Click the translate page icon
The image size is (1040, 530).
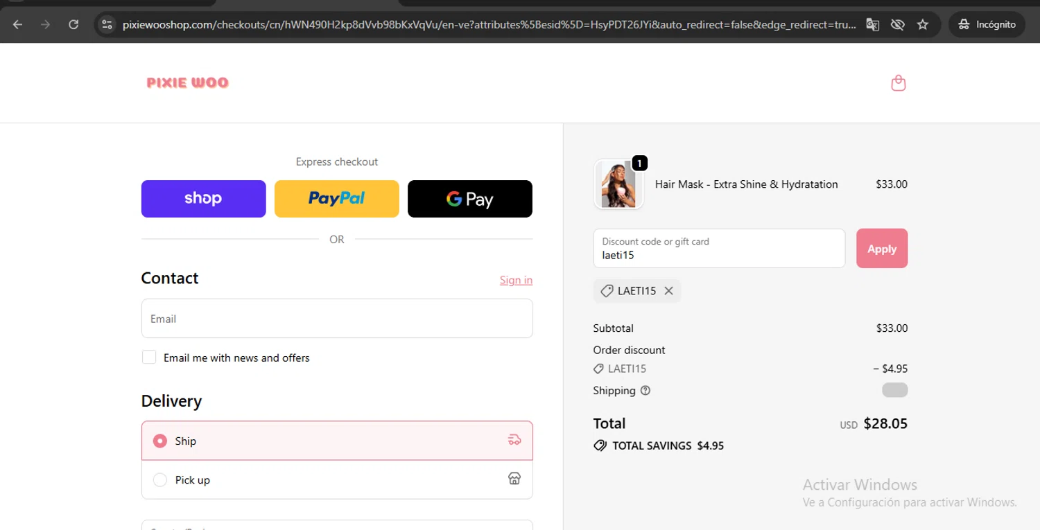[x=873, y=24]
